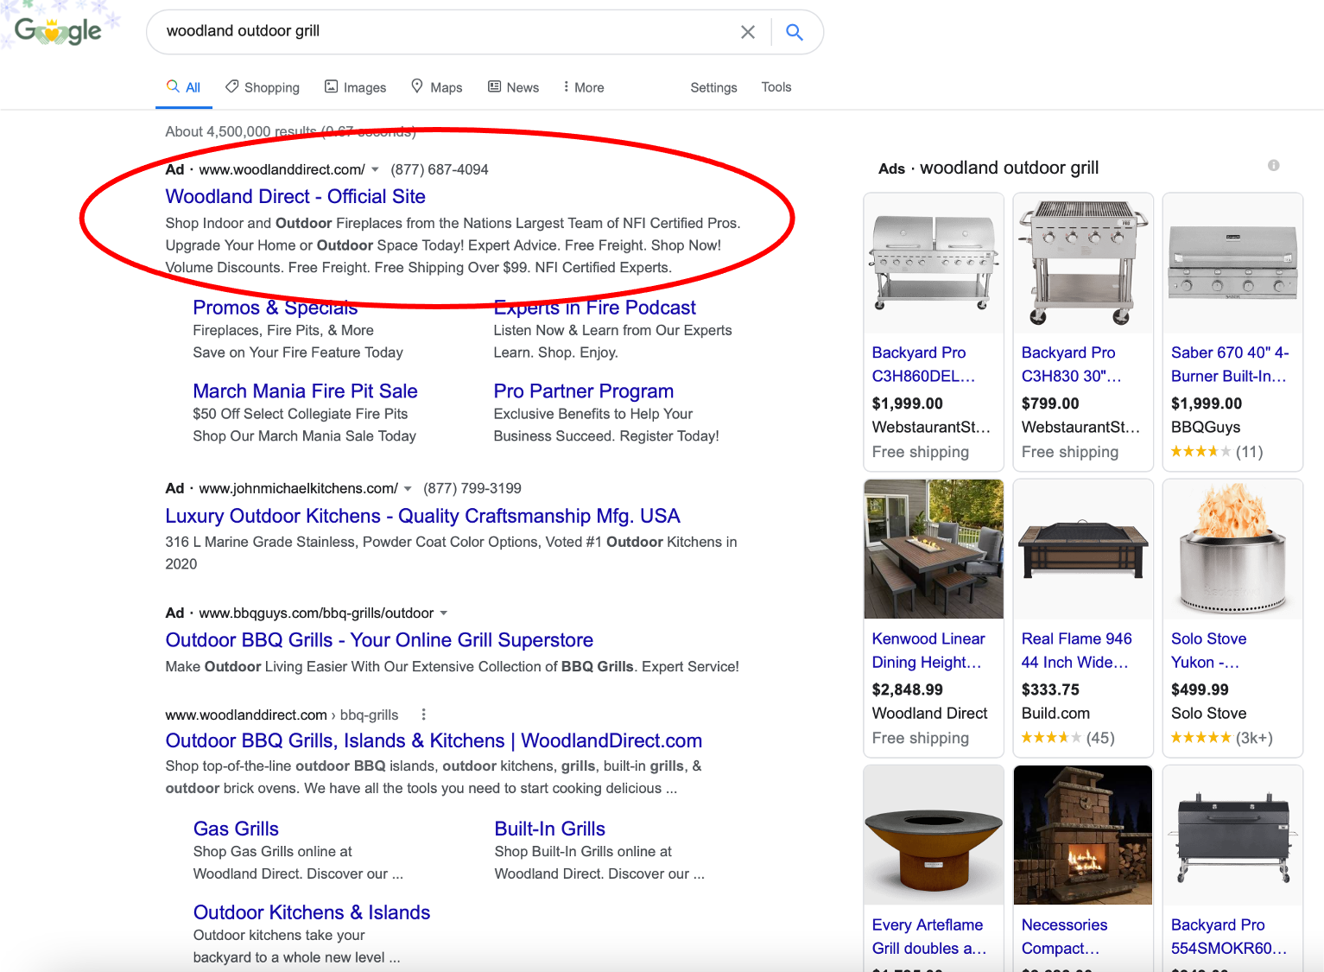Open Outdoor BBQ Grills - Your Online Grill Superstore
Screen dimensions: 1324x972
coord(379,640)
